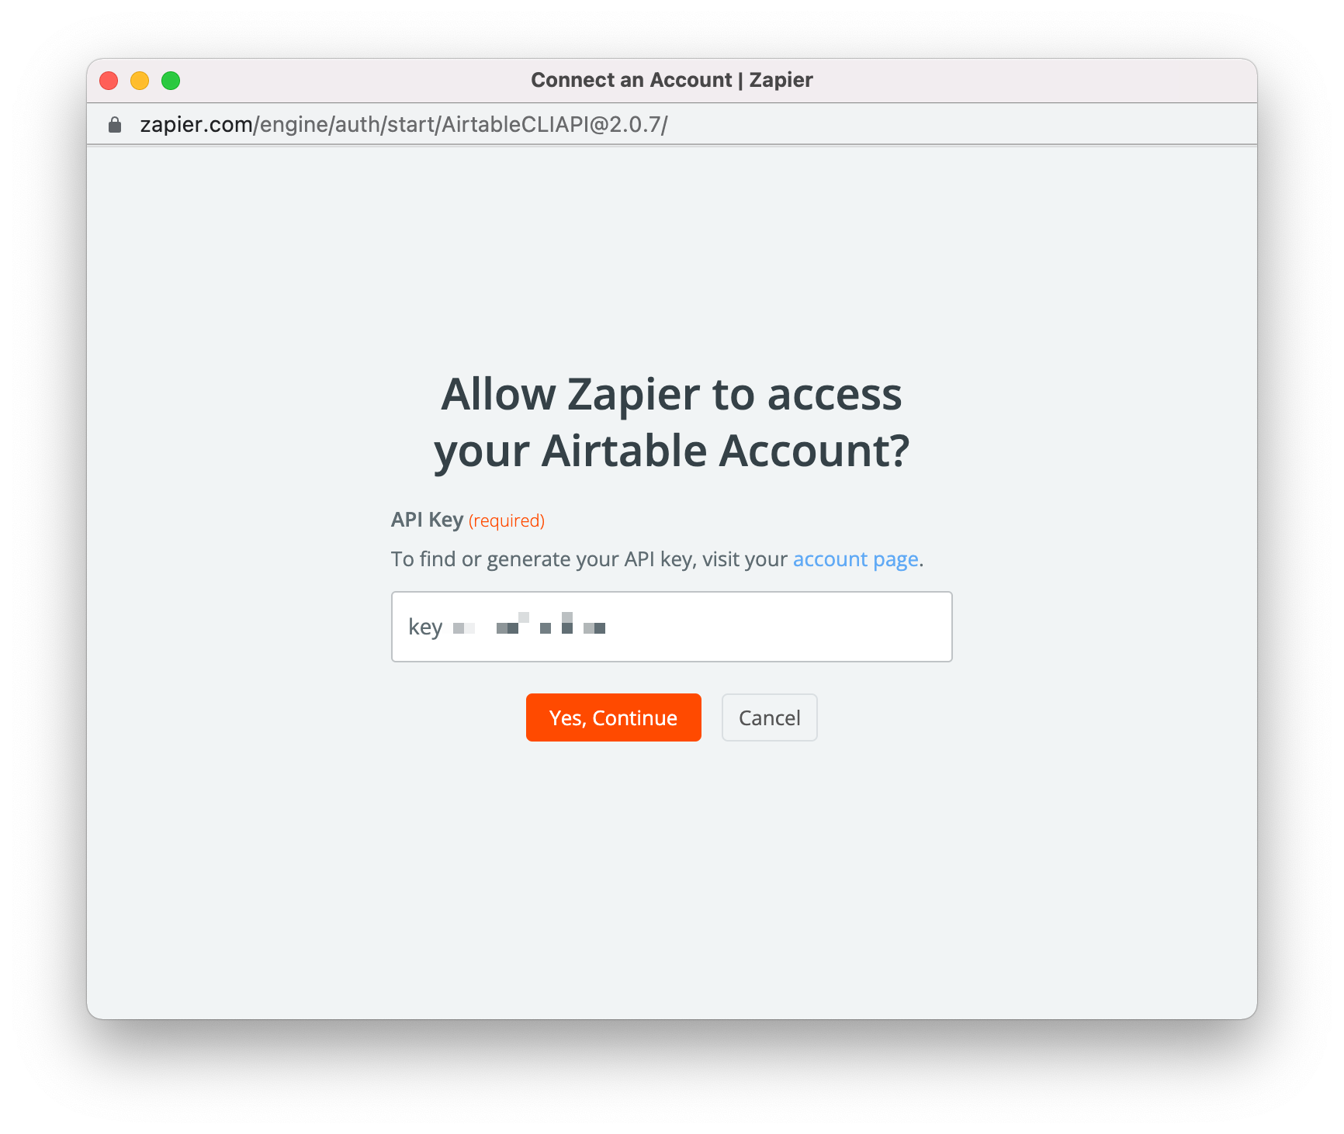The height and width of the screenshot is (1134, 1344).
Task: Click the word Zapier in title bar
Action: point(781,80)
